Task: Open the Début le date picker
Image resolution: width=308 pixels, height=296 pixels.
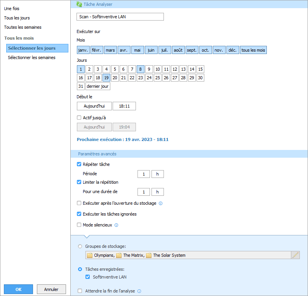Action: 94,106
